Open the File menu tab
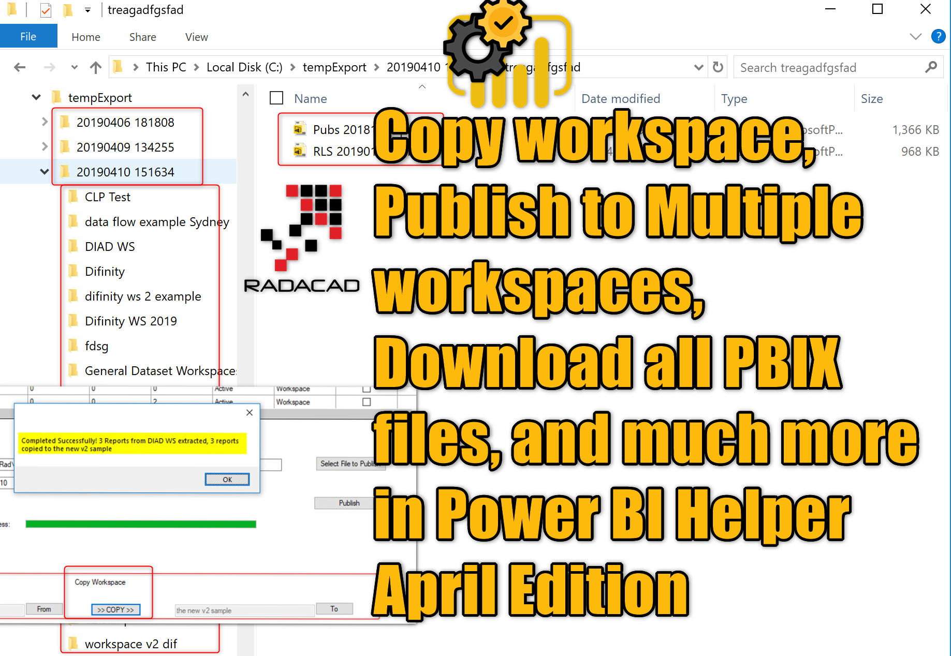Screen dimensions: 951x656 28,37
